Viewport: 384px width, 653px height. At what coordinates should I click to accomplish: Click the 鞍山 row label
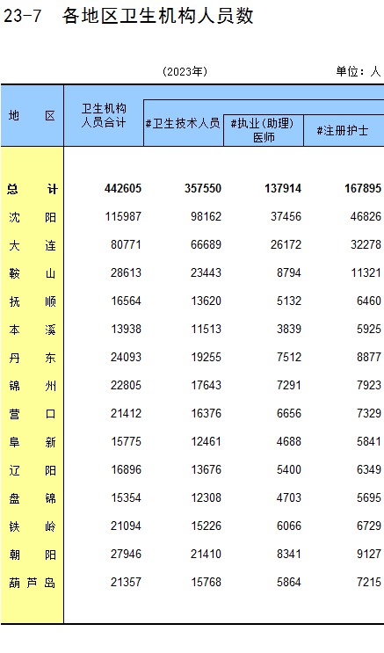coord(32,273)
